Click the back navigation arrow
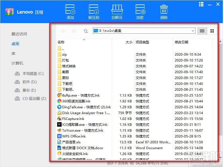The image size is (223, 167). click(x=63, y=31)
